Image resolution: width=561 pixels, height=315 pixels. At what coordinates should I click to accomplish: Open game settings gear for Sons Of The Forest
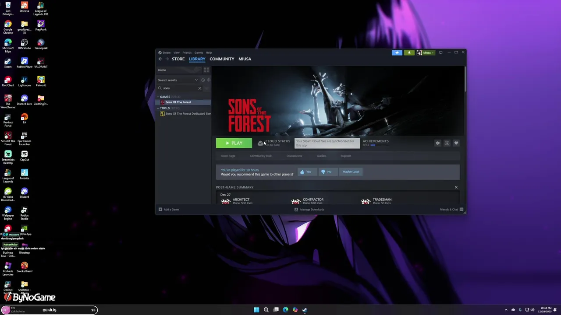point(437,143)
